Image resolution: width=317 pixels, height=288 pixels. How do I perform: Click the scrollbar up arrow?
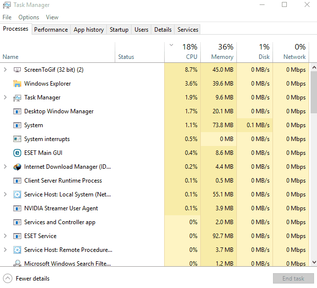(x=314, y=67)
